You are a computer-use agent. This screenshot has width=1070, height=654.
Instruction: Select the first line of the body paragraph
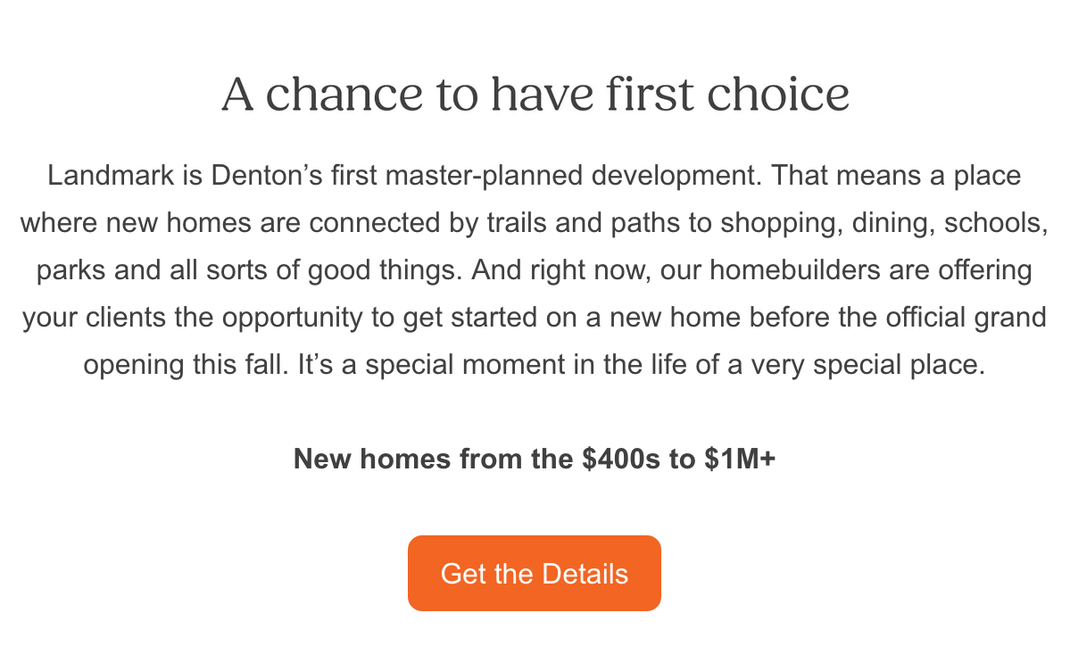pyautogui.click(x=535, y=176)
